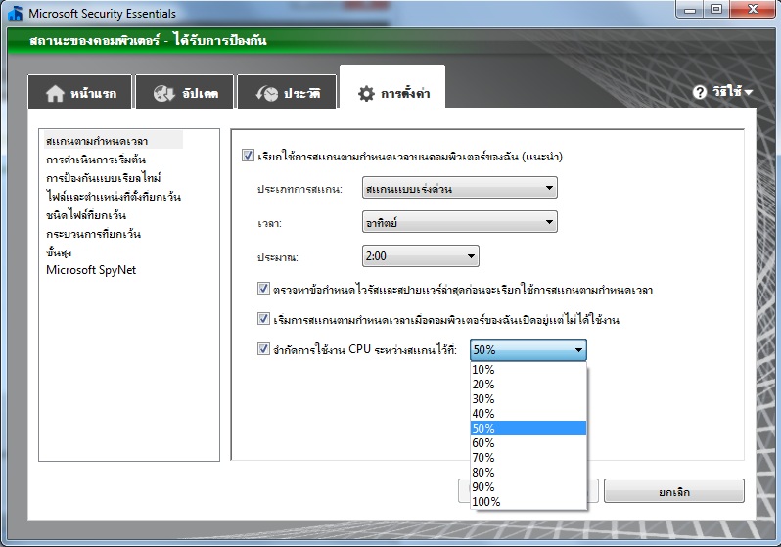Select the การตั้งค่า tab
Screen dimensions: 781x547
[x=392, y=88]
